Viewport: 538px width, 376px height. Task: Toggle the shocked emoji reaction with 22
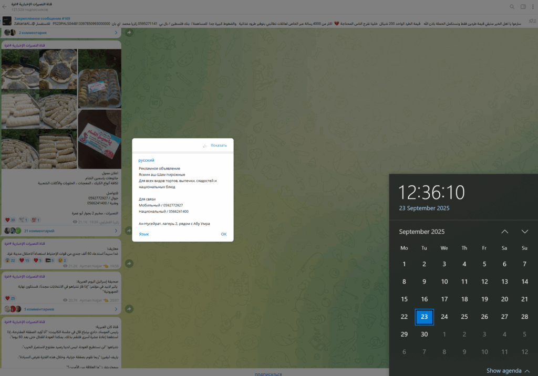click(10, 260)
